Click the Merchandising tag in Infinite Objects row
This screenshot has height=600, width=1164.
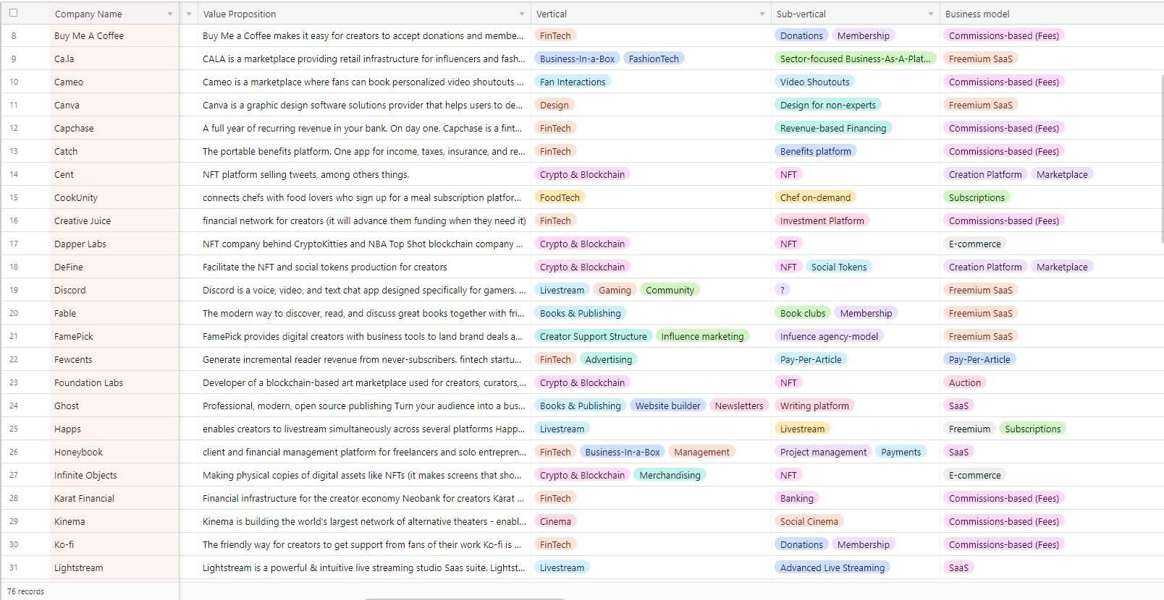670,475
